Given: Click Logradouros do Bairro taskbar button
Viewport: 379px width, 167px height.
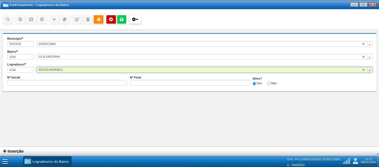Looking at the screenshot, I should (47, 161).
